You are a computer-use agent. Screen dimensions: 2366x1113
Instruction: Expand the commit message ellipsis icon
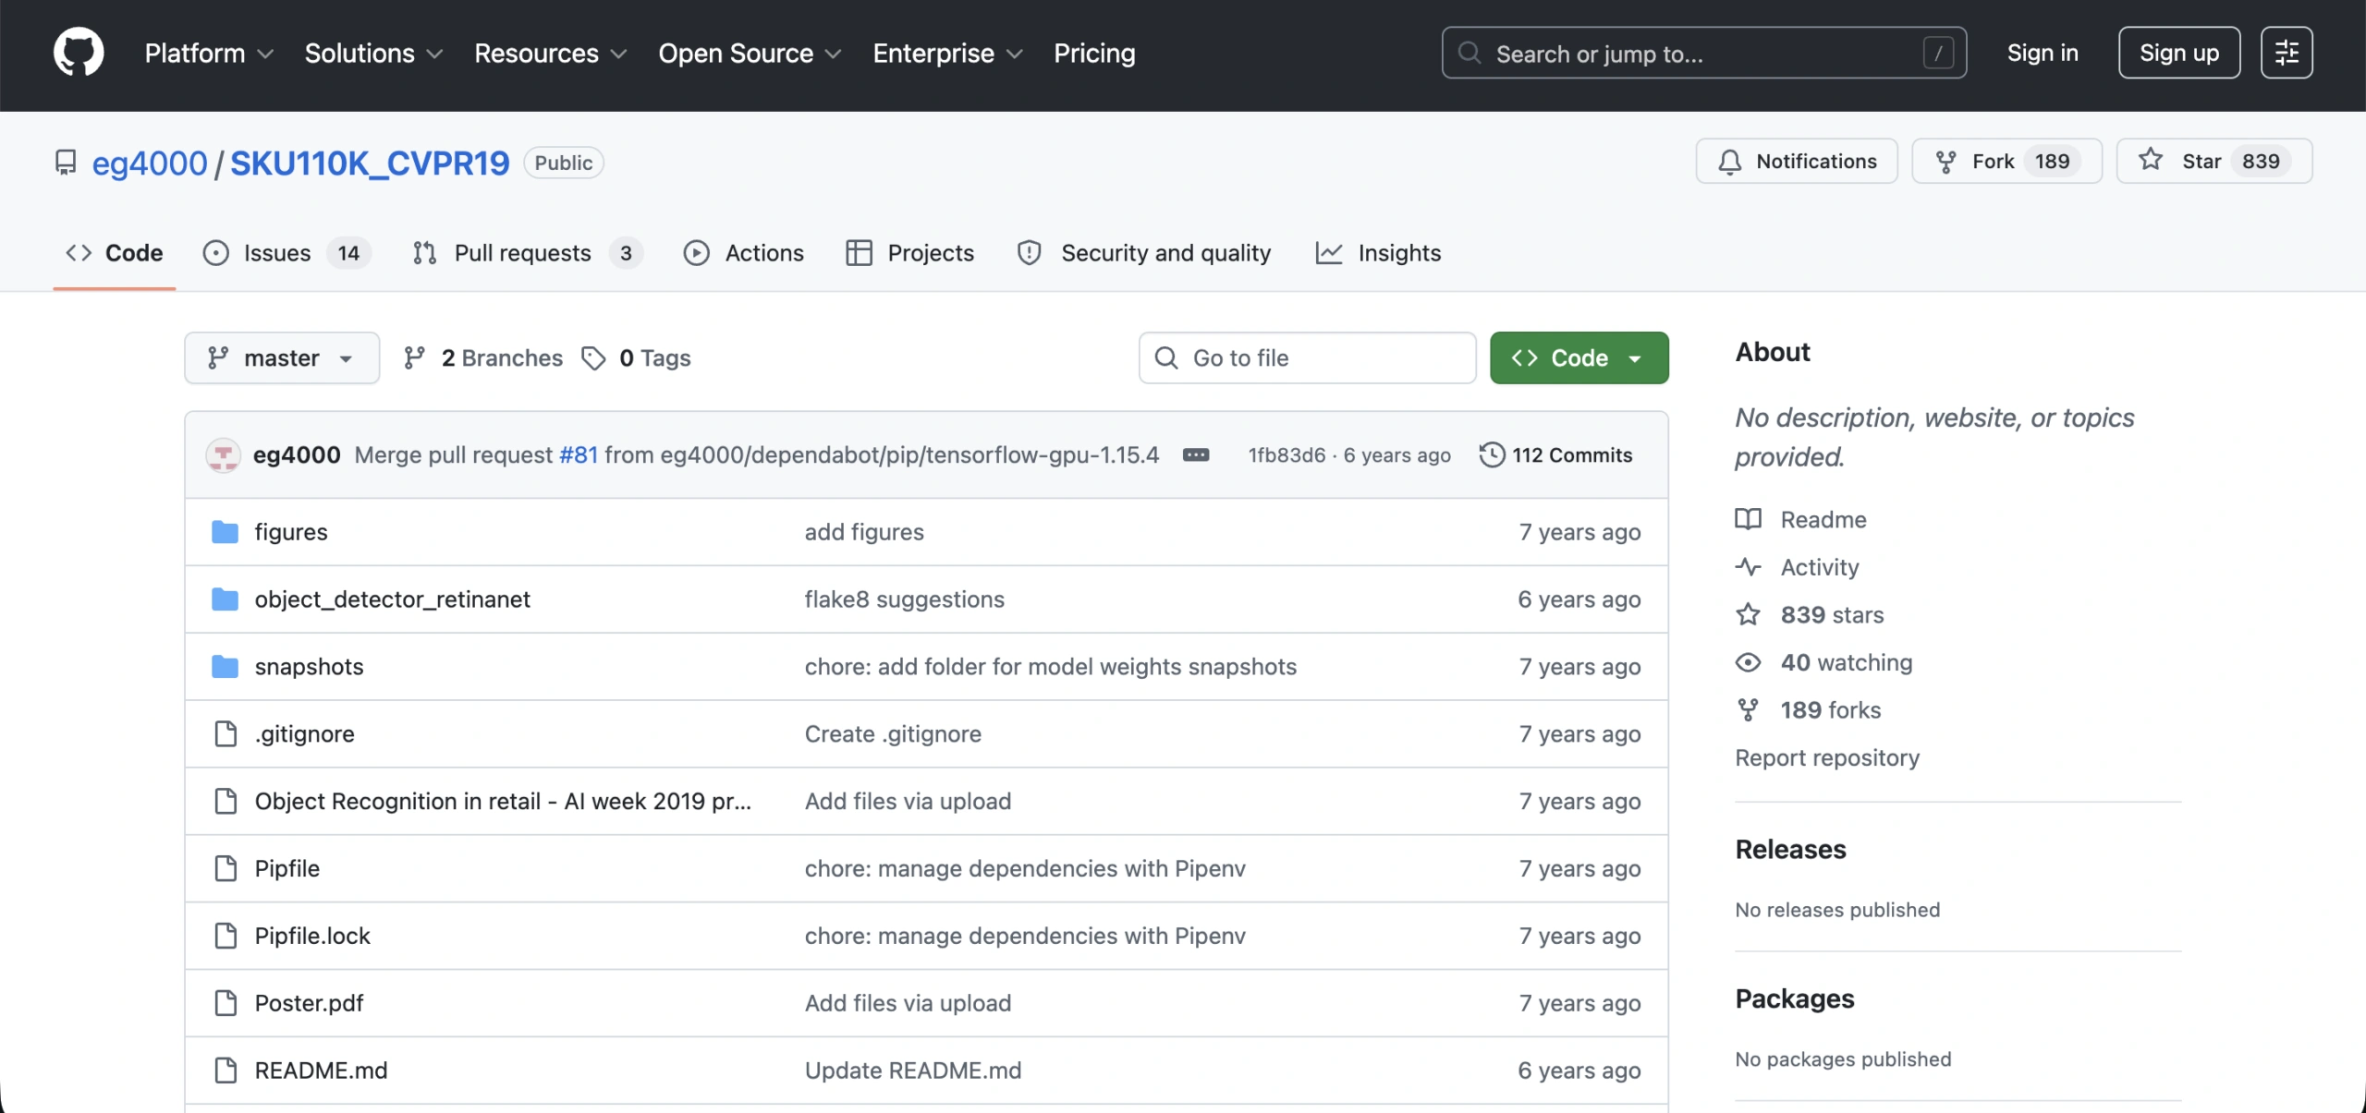1196,454
